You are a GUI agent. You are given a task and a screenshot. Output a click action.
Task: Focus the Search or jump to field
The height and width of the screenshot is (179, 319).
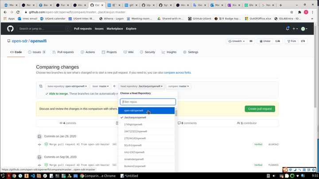pyautogui.click(x=44, y=29)
